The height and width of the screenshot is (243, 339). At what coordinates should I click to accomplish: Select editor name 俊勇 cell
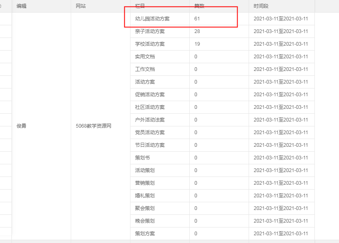click(x=21, y=126)
